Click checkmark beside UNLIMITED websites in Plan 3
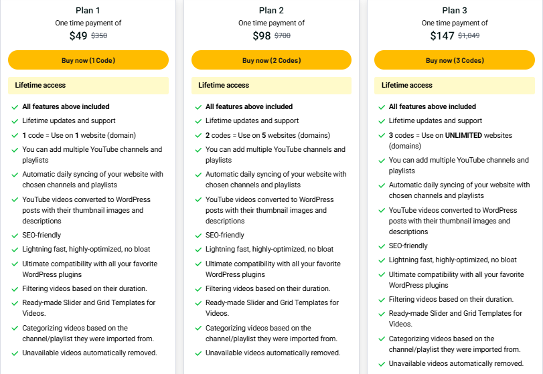Image resolution: width=543 pixels, height=374 pixels. (381, 136)
